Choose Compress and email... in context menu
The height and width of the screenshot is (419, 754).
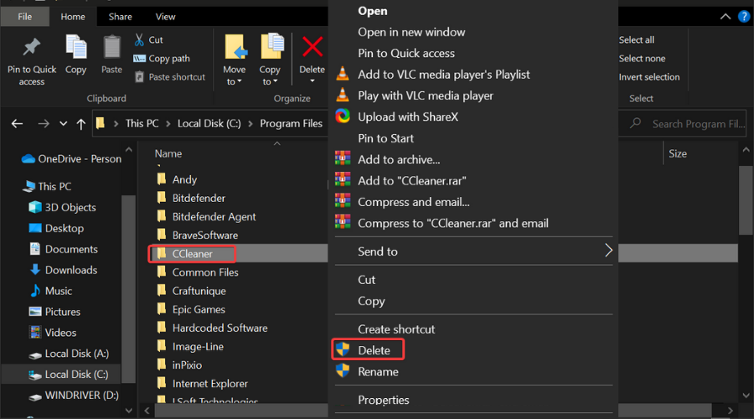(x=414, y=202)
